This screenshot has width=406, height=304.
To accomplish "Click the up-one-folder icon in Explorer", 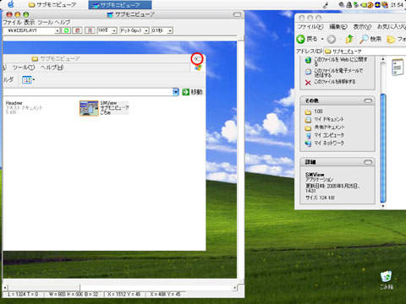I will click(349, 39).
